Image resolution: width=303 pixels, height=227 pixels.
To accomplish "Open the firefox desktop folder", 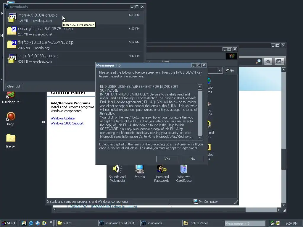I will click(x=11, y=138).
